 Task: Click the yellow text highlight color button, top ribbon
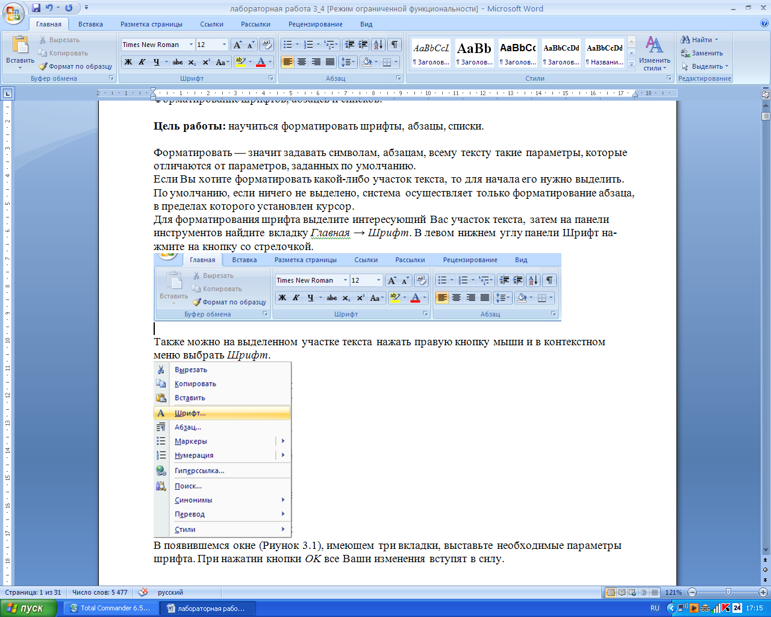click(x=240, y=62)
